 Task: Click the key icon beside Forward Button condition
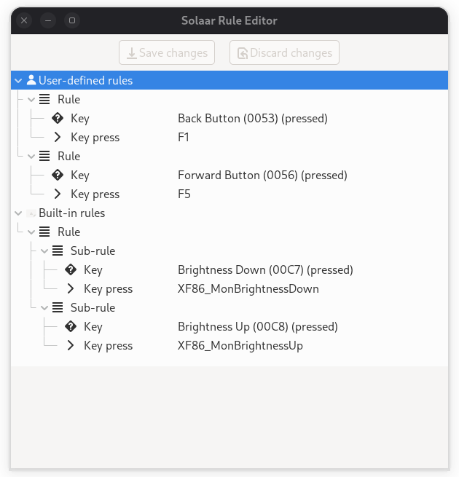[58, 175]
